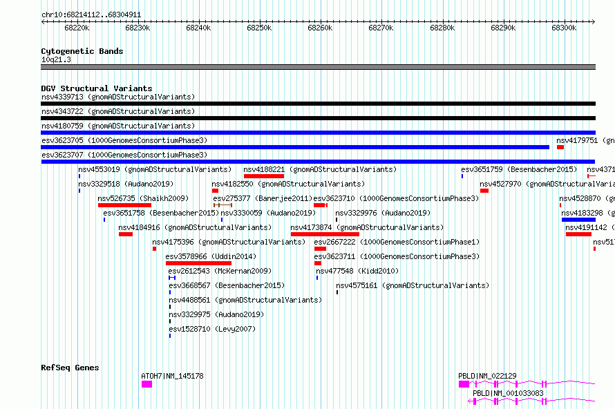Click the nsv4180759 blue variant bar
The height and width of the screenshot is (409, 615).
point(318,133)
